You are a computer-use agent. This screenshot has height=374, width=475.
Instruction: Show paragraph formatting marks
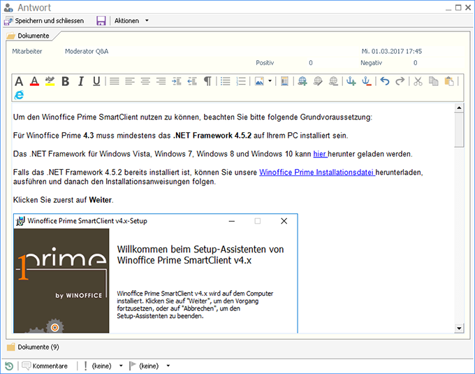pyautogui.click(x=207, y=81)
